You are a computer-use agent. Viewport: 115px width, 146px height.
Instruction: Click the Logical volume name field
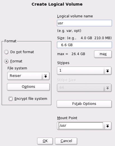click(84, 23)
